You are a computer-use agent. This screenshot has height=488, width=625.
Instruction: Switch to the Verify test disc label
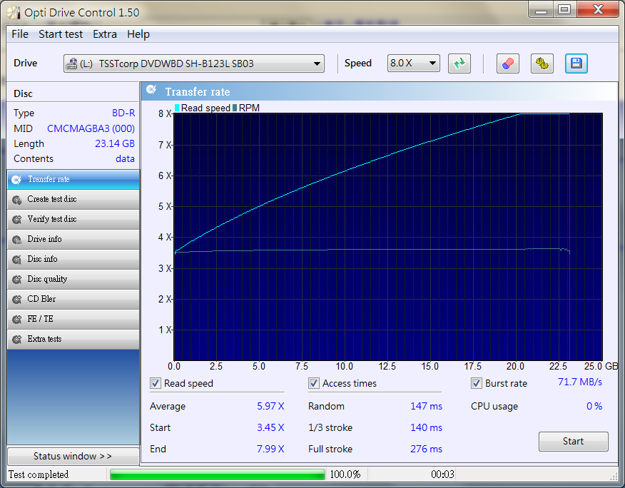[x=52, y=219]
